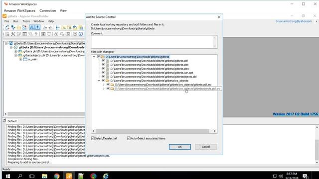
Task: Click into the Comment text field
Action: pos(154,42)
